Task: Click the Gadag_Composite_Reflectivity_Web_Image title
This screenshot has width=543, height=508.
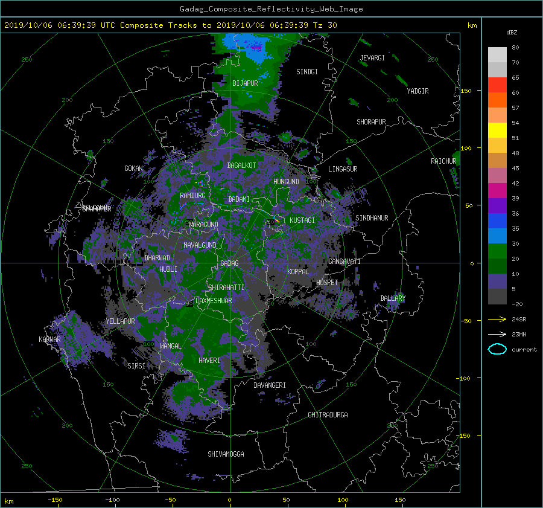Action: [x=271, y=9]
